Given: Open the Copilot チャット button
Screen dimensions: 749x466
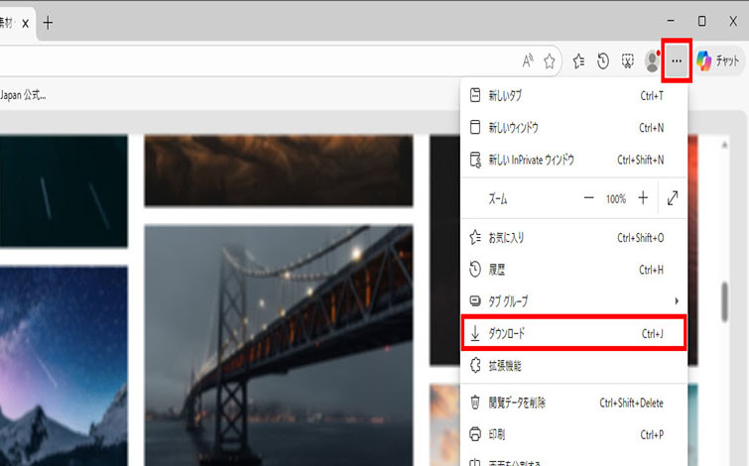Looking at the screenshot, I should tap(718, 61).
